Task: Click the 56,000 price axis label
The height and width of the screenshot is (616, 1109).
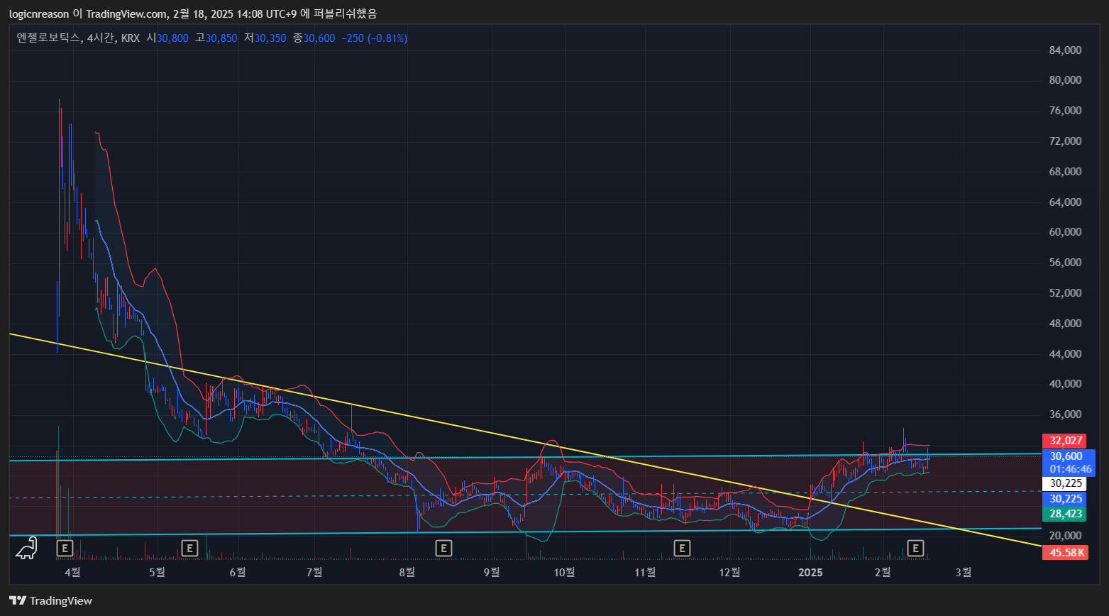Action: pyautogui.click(x=1065, y=263)
